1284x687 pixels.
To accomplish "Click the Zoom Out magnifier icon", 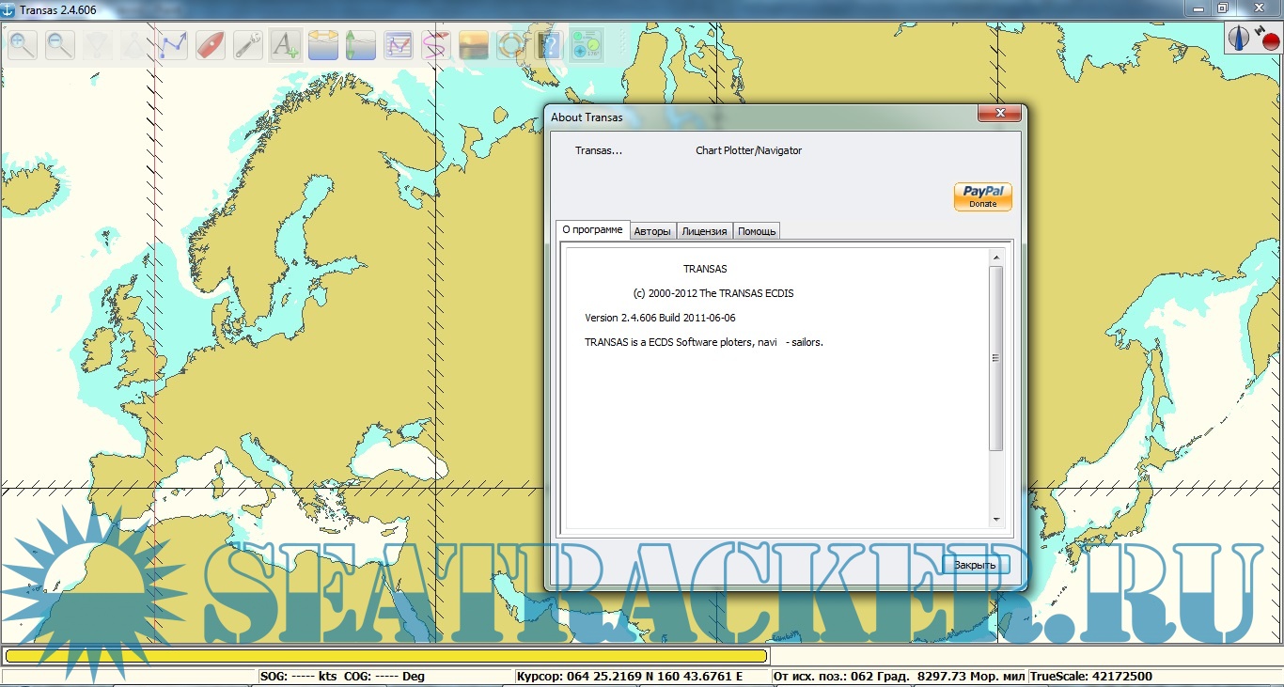I will (60, 44).
